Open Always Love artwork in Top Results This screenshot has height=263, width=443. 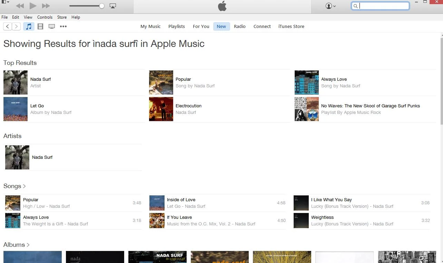point(307,82)
